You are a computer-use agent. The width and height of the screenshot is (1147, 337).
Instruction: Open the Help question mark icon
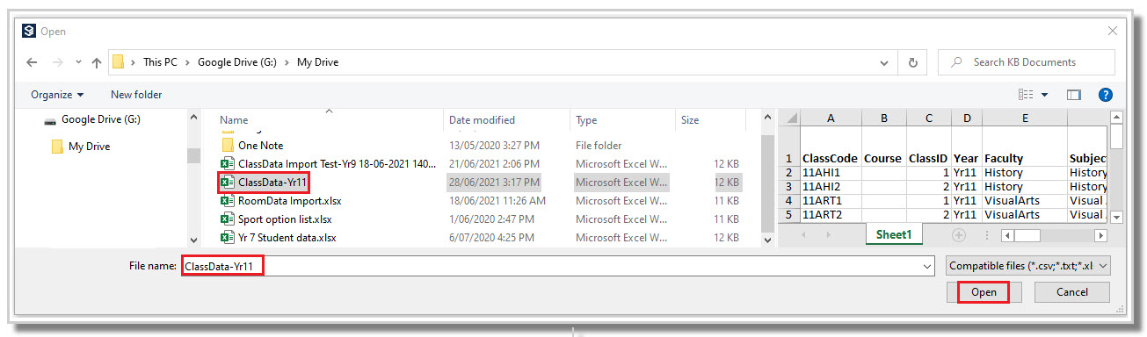(x=1106, y=95)
